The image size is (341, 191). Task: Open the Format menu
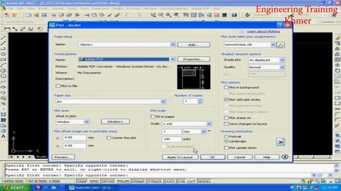point(58,8)
